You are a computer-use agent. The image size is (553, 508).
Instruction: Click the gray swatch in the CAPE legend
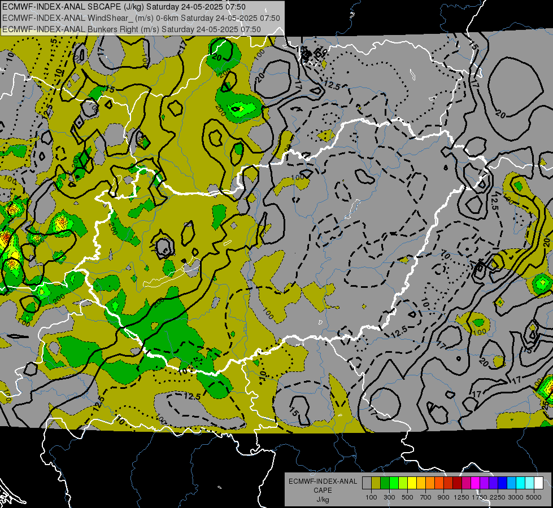(367, 483)
